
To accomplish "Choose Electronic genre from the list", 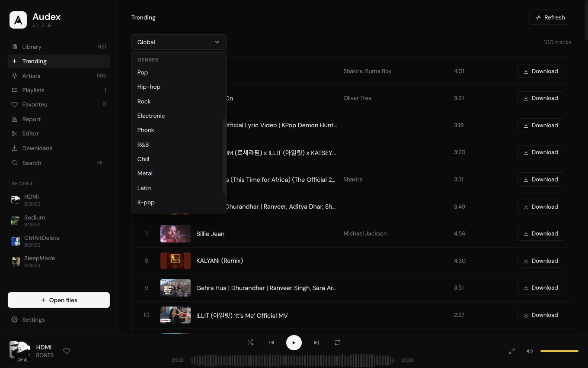I will (177, 116).
